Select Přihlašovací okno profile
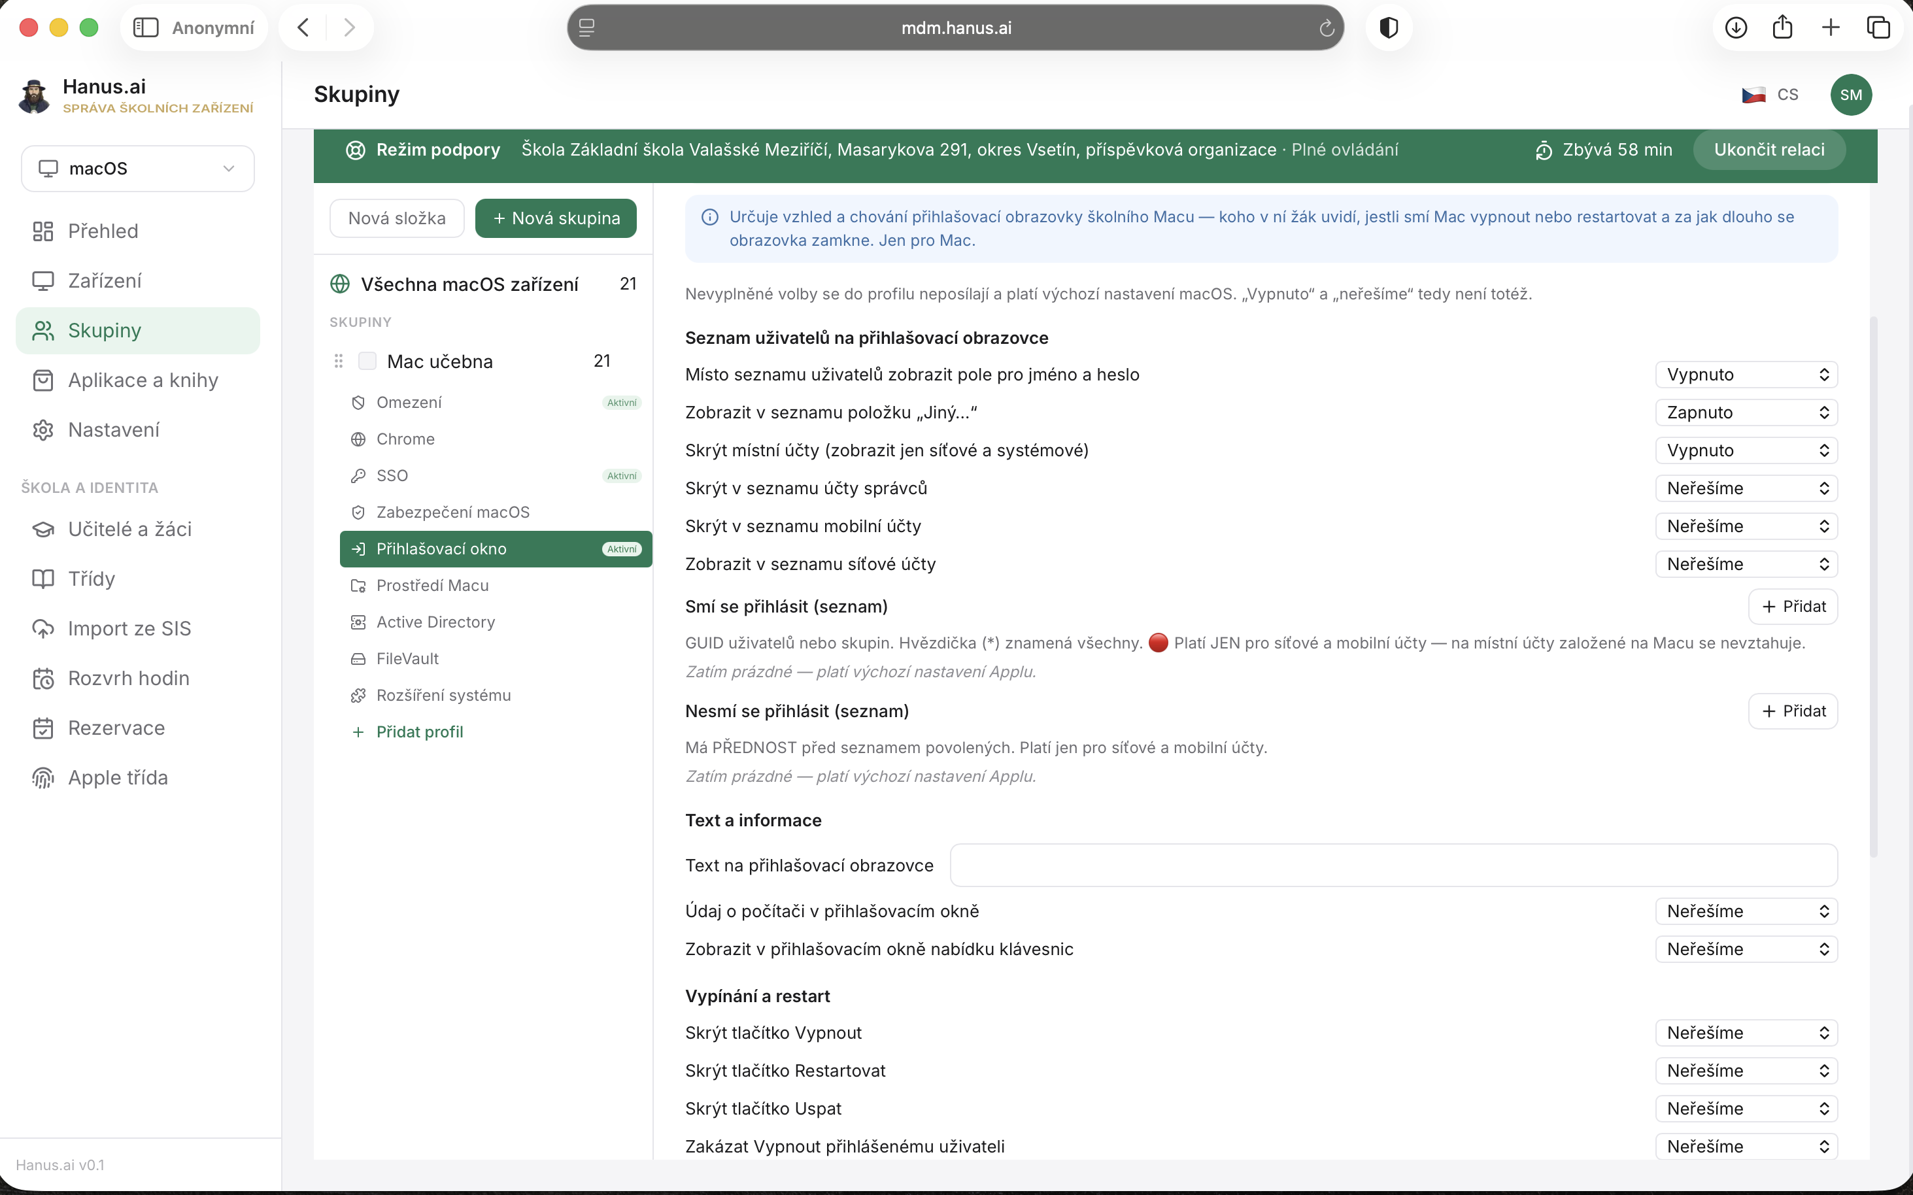The width and height of the screenshot is (1913, 1195). pyautogui.click(x=496, y=548)
